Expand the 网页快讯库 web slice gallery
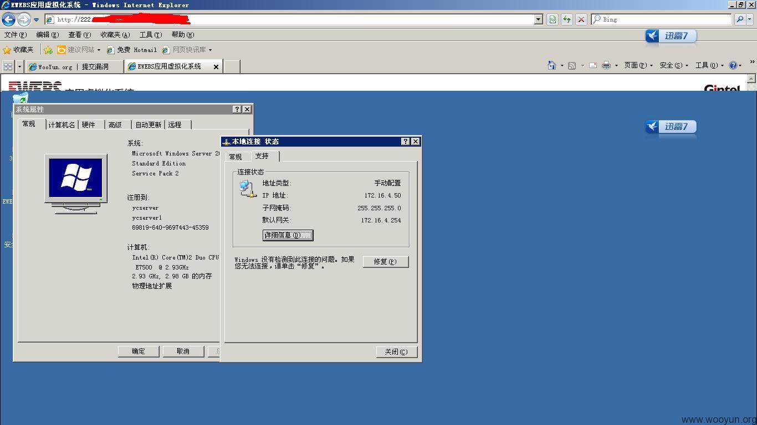Image resolution: width=757 pixels, height=425 pixels. [187, 50]
